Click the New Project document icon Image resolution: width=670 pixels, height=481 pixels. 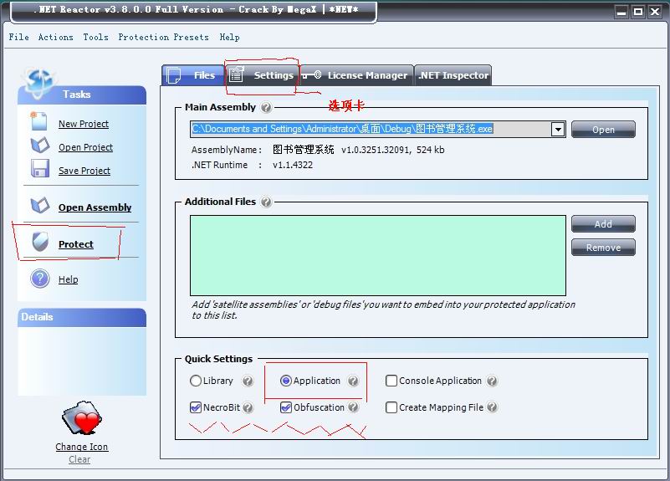pos(38,121)
